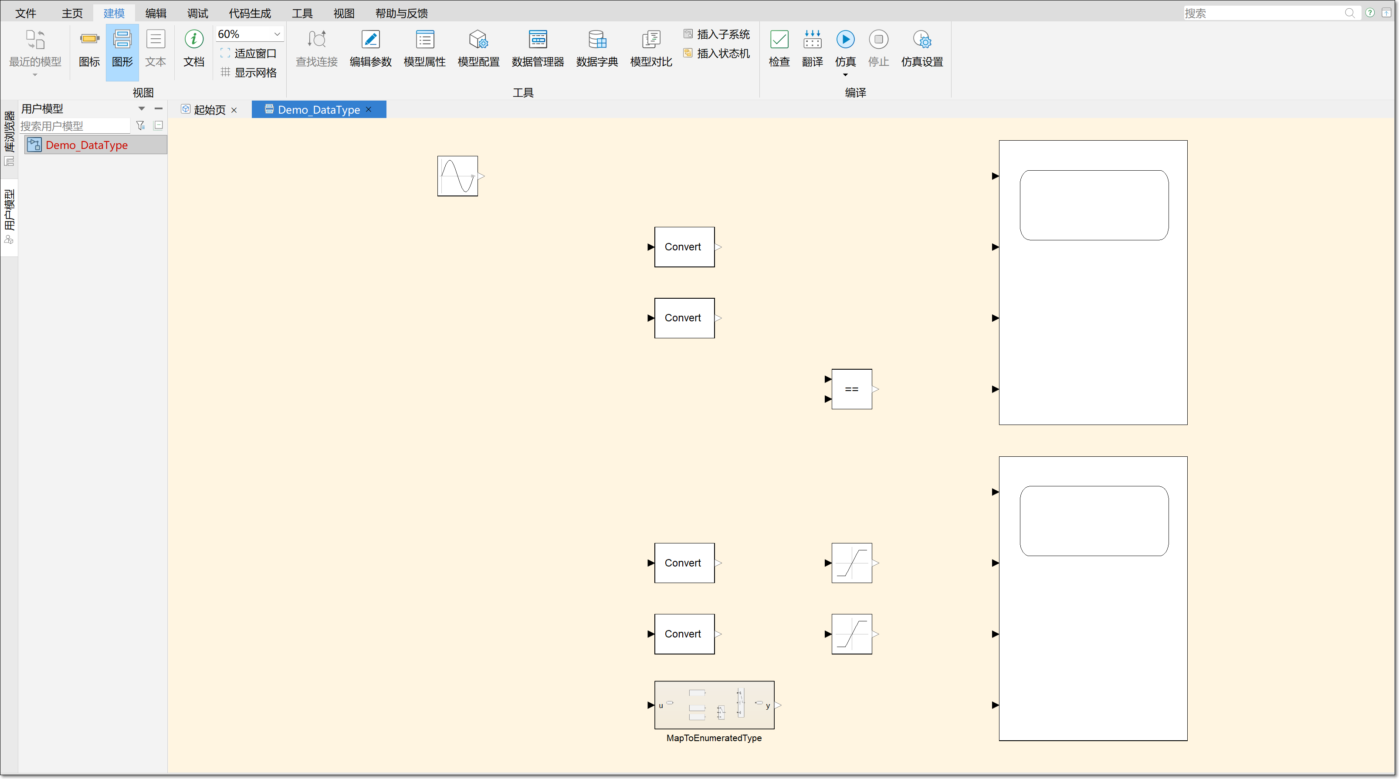Viewport: 1399px width, 779px height.
Task: Open the 调试 ribbon tab
Action: pyautogui.click(x=198, y=13)
